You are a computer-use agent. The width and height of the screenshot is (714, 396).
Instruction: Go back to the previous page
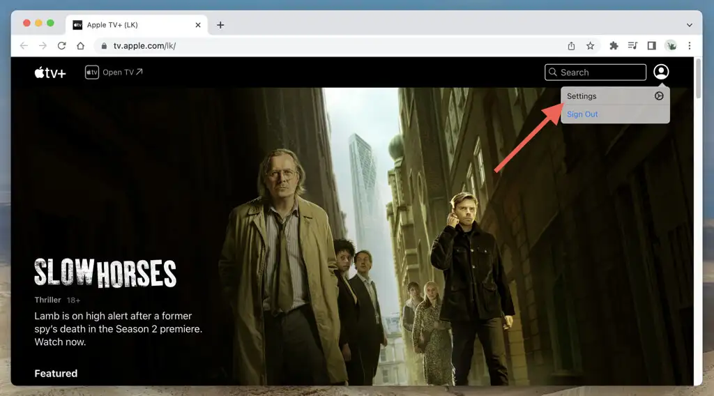tap(24, 45)
